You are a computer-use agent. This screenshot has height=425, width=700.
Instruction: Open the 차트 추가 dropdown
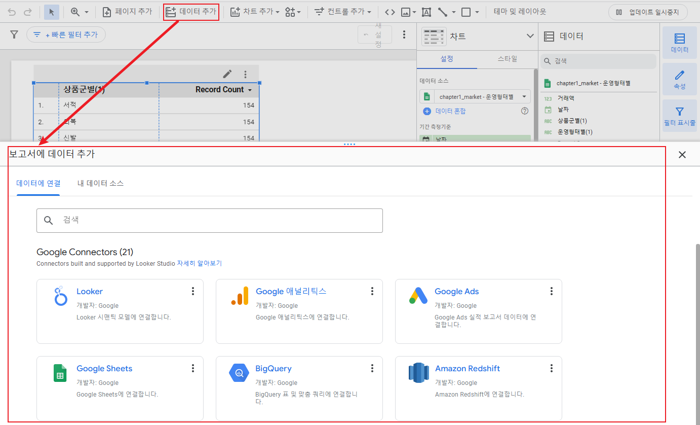click(254, 12)
